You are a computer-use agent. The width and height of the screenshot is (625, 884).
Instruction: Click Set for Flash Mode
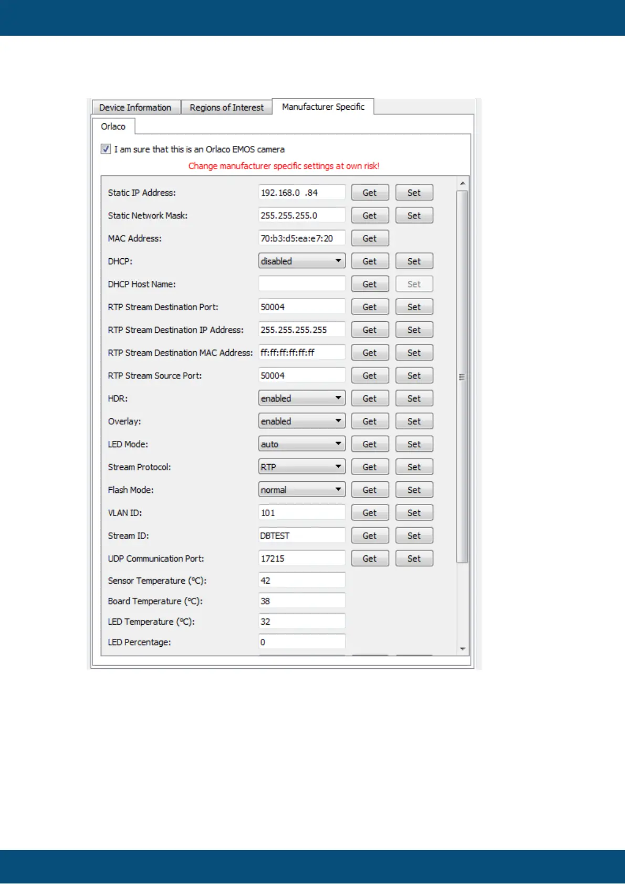(x=414, y=490)
